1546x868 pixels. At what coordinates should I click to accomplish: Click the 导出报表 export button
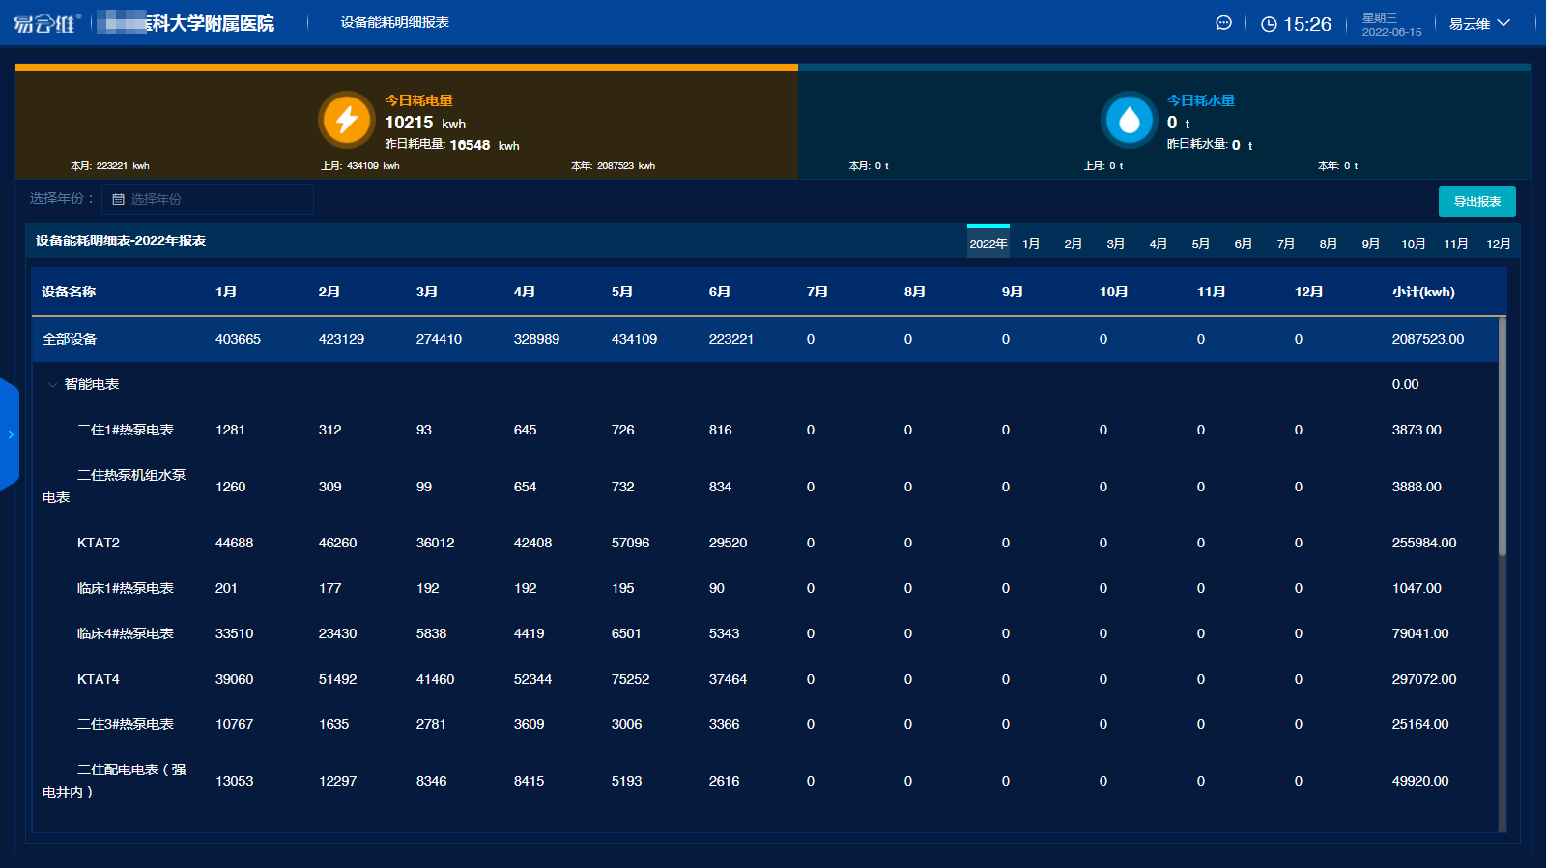click(x=1476, y=202)
